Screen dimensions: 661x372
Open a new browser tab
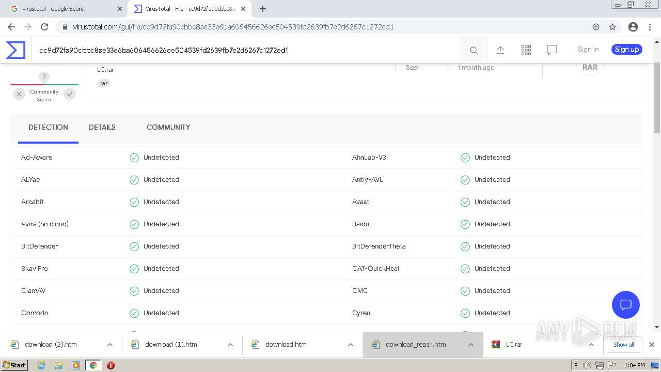pos(263,9)
